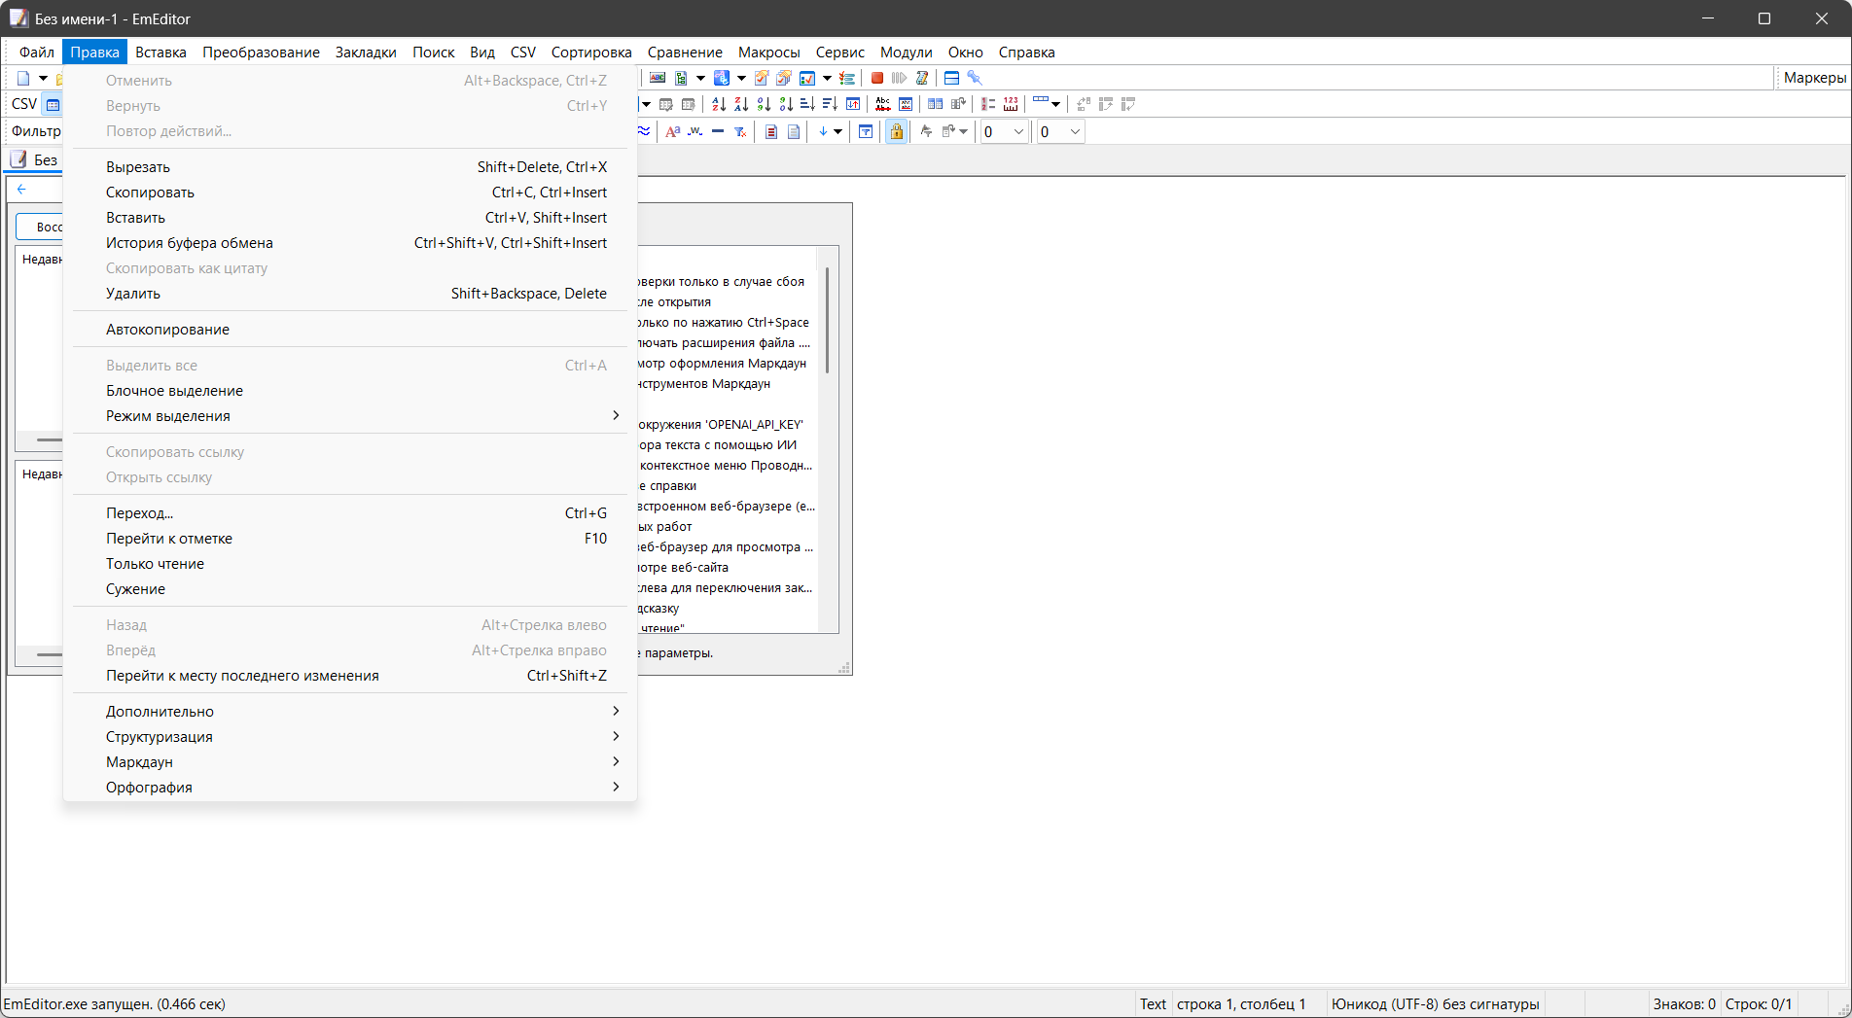Click the Маркеры toolbar button

(x=1814, y=78)
